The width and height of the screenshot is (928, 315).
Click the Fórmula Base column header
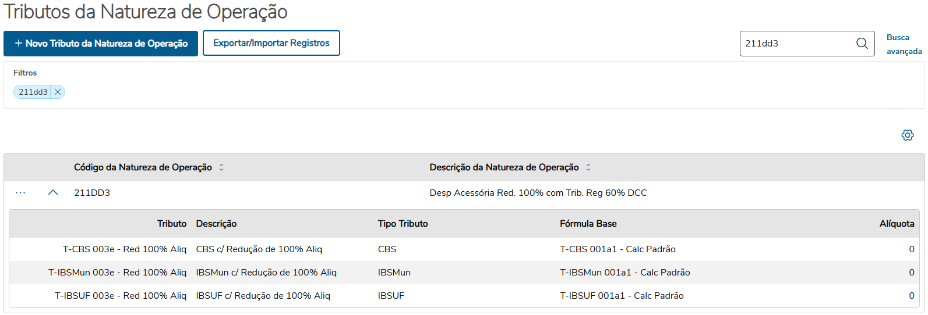(588, 224)
